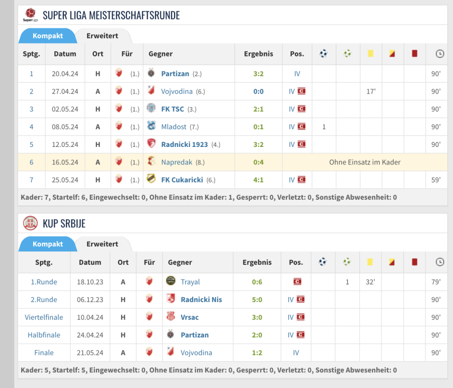Open the 0:6 result against Trayal

click(257, 282)
